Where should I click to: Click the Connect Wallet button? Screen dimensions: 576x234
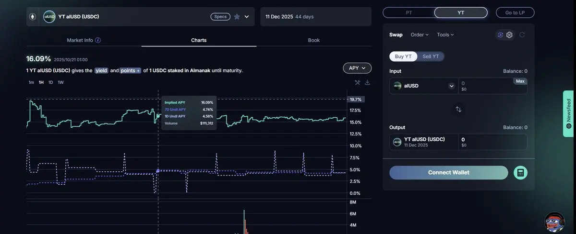(x=448, y=173)
